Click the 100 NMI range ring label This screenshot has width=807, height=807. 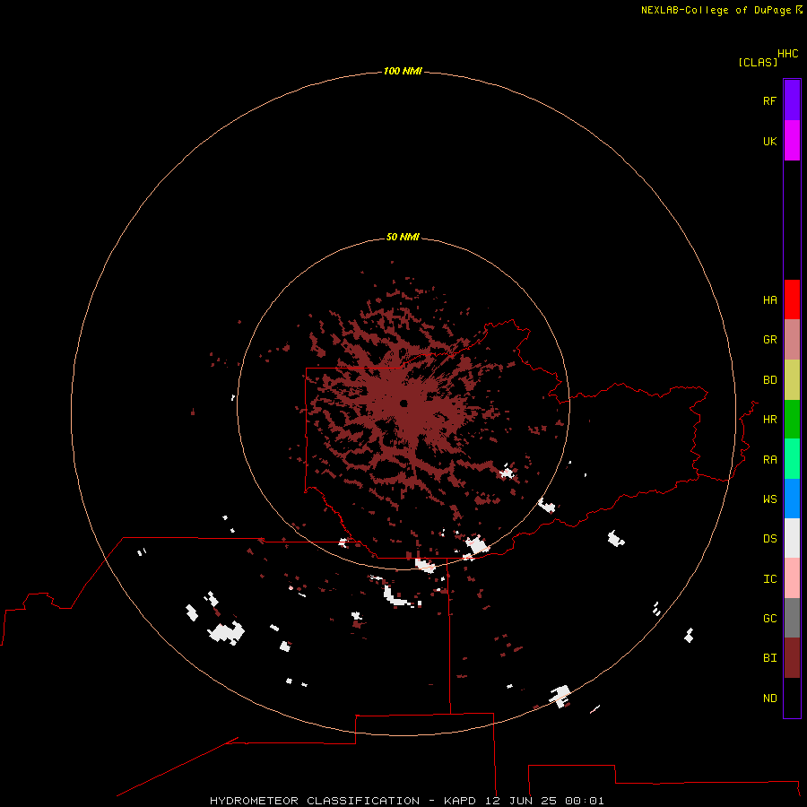[x=403, y=71]
